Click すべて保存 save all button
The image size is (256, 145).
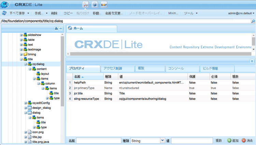[17, 13]
